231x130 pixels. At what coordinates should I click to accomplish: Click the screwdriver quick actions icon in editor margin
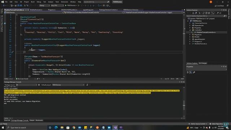click(x=13, y=52)
